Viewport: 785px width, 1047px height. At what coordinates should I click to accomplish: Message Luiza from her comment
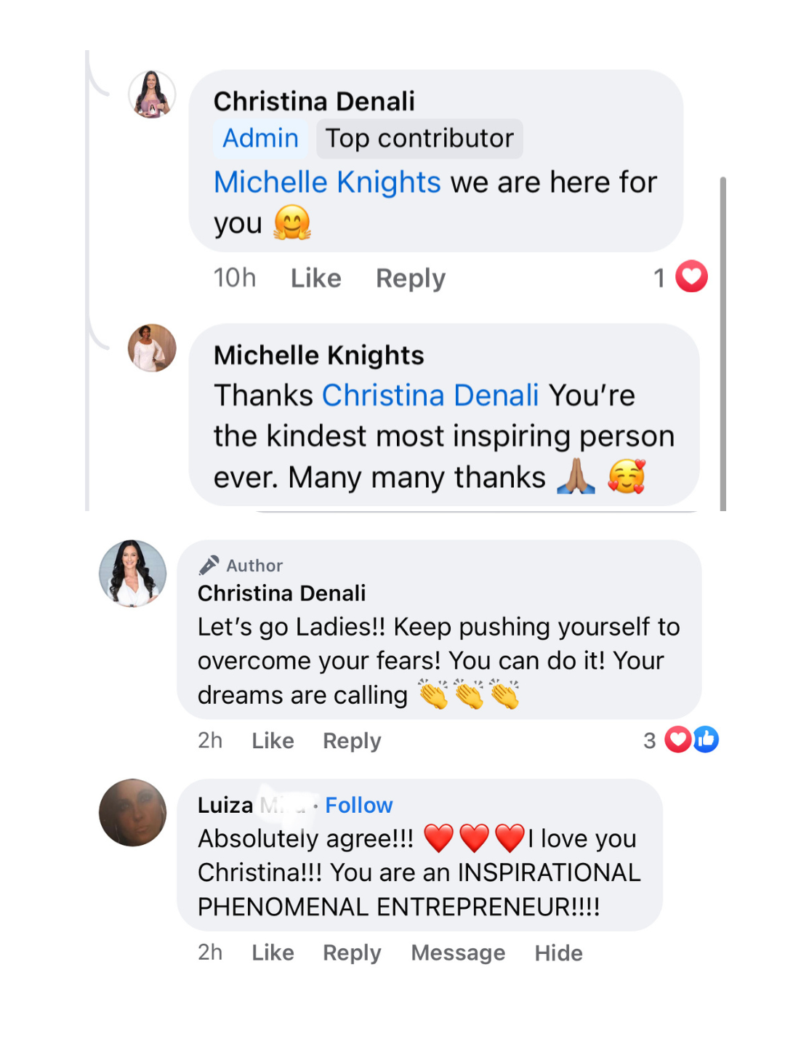click(458, 952)
